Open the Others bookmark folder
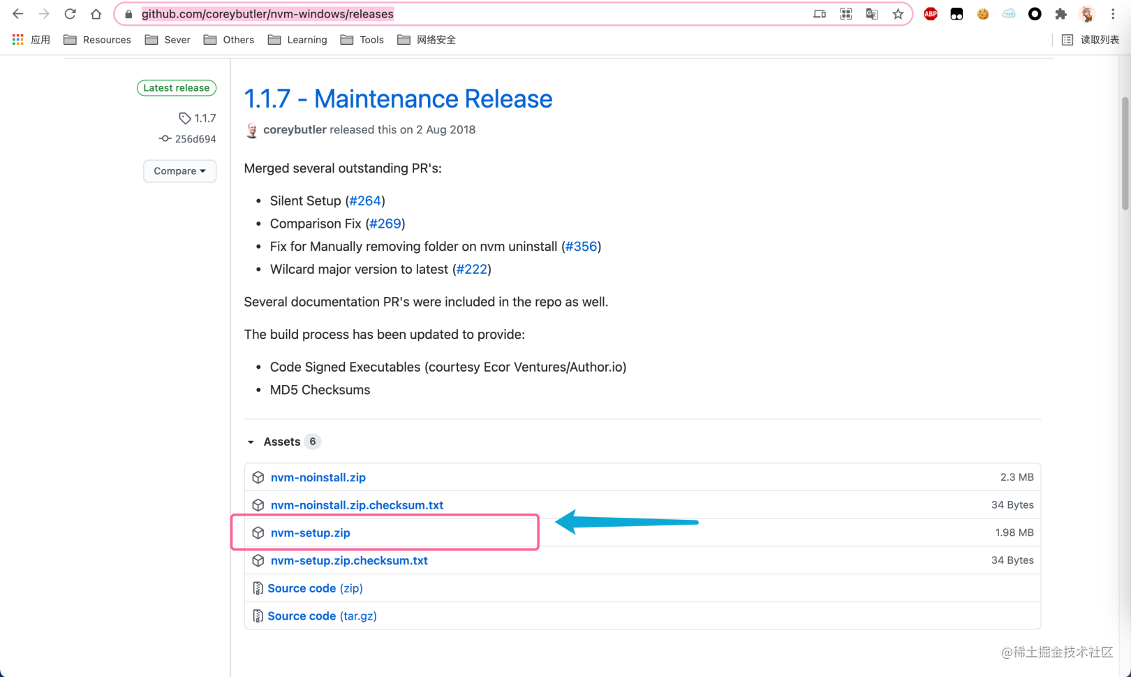 pos(229,40)
